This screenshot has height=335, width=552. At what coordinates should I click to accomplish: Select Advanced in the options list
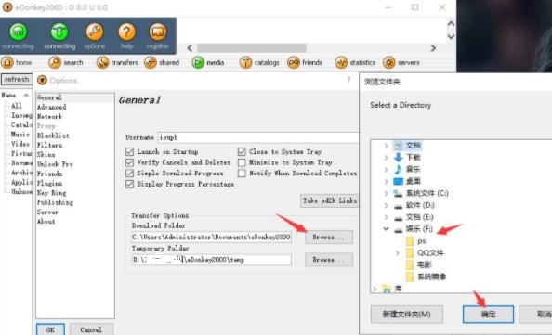pos(52,107)
